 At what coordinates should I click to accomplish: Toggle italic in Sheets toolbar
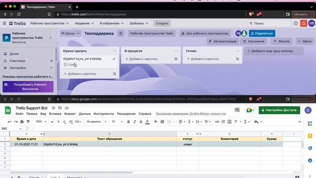coord(135,122)
